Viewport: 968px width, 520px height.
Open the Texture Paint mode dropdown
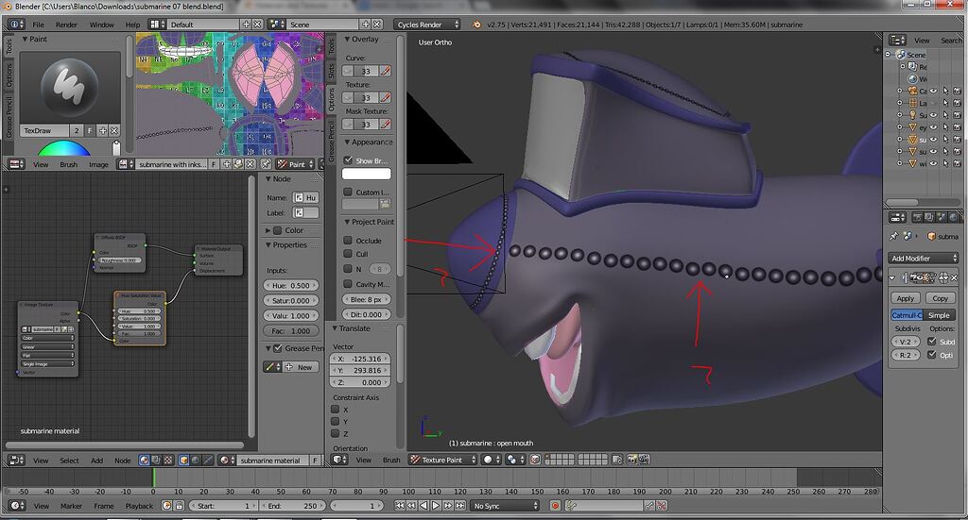click(x=443, y=460)
